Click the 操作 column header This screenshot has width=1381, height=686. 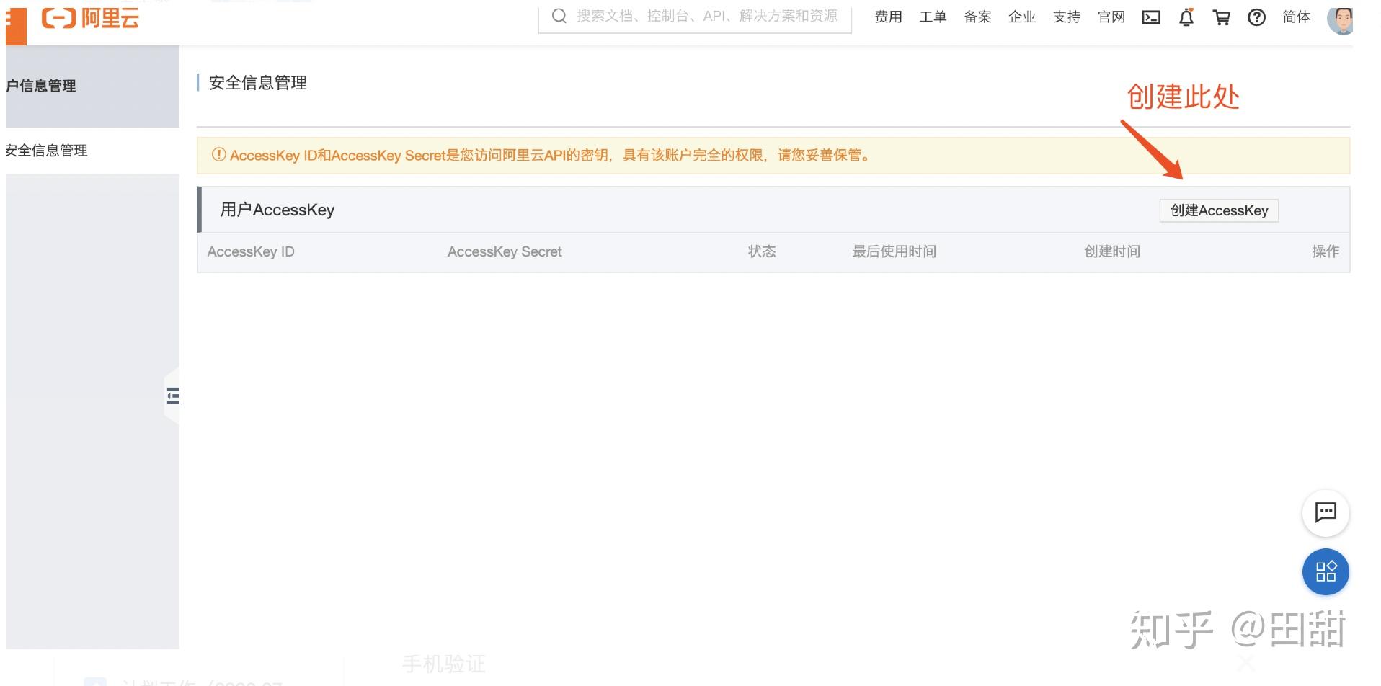[x=1326, y=251]
